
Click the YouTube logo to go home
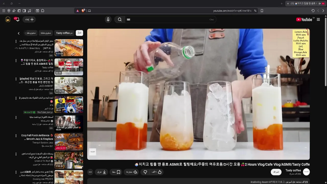(304, 19)
